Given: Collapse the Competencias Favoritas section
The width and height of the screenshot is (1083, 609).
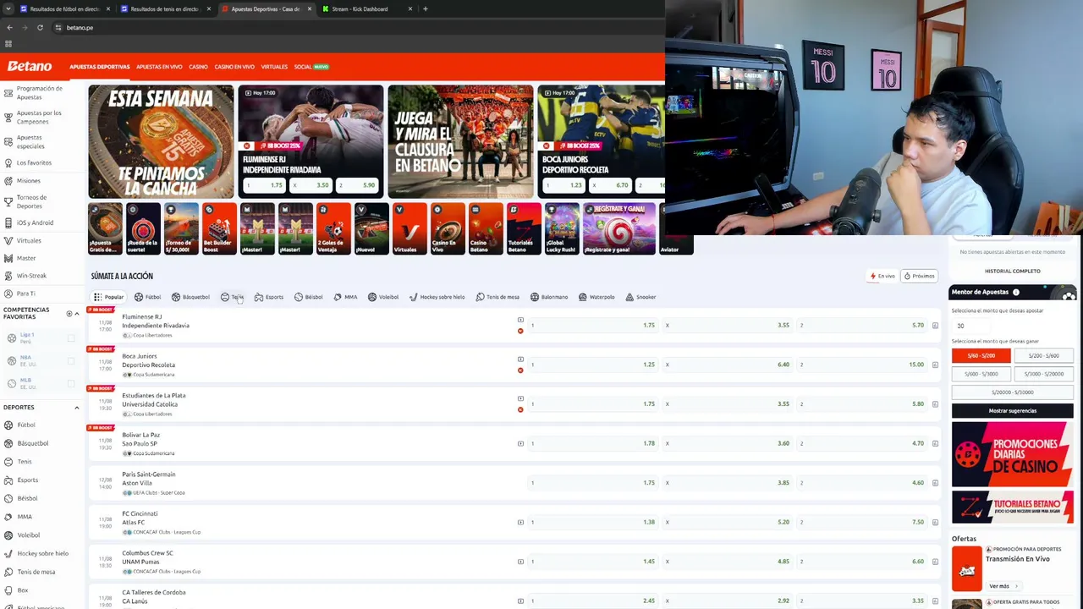Looking at the screenshot, I should click(x=76, y=314).
